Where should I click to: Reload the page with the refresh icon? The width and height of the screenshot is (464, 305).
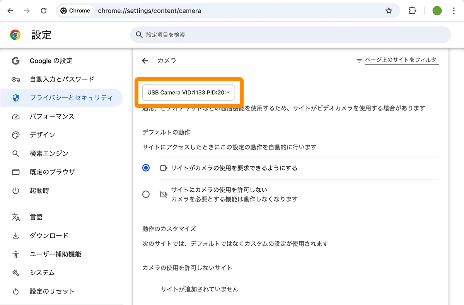pyautogui.click(x=43, y=10)
